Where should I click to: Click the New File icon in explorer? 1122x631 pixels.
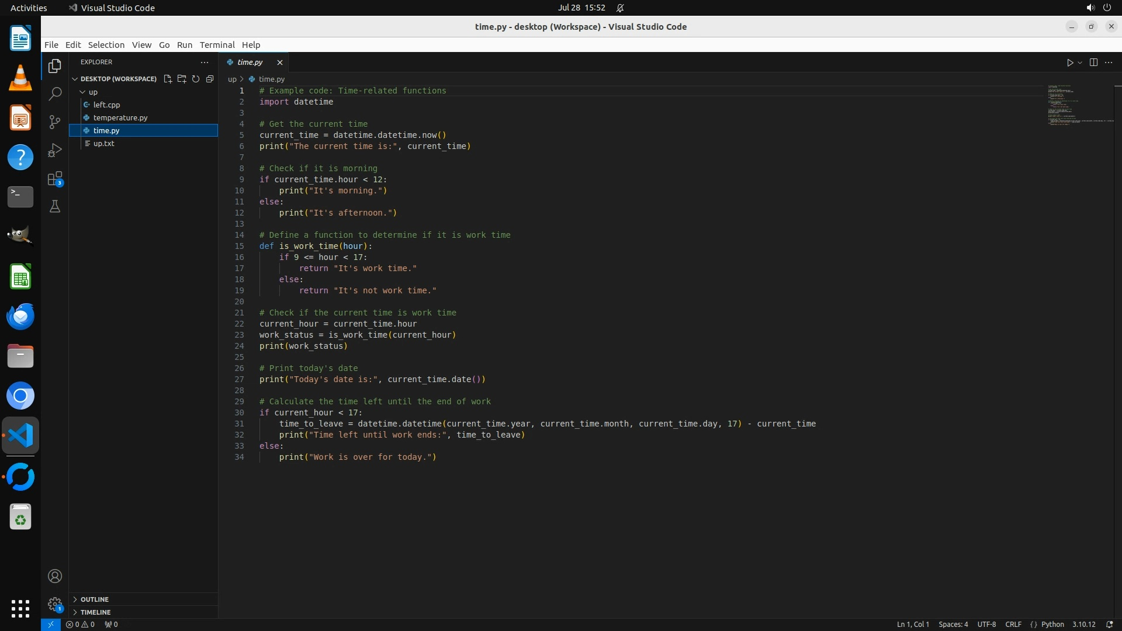pyautogui.click(x=168, y=79)
